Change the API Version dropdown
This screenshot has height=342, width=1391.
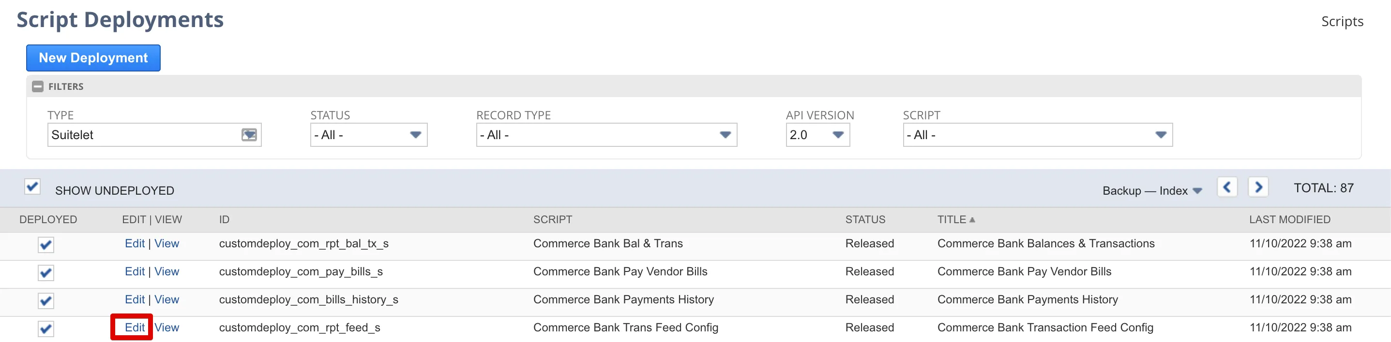(x=817, y=135)
